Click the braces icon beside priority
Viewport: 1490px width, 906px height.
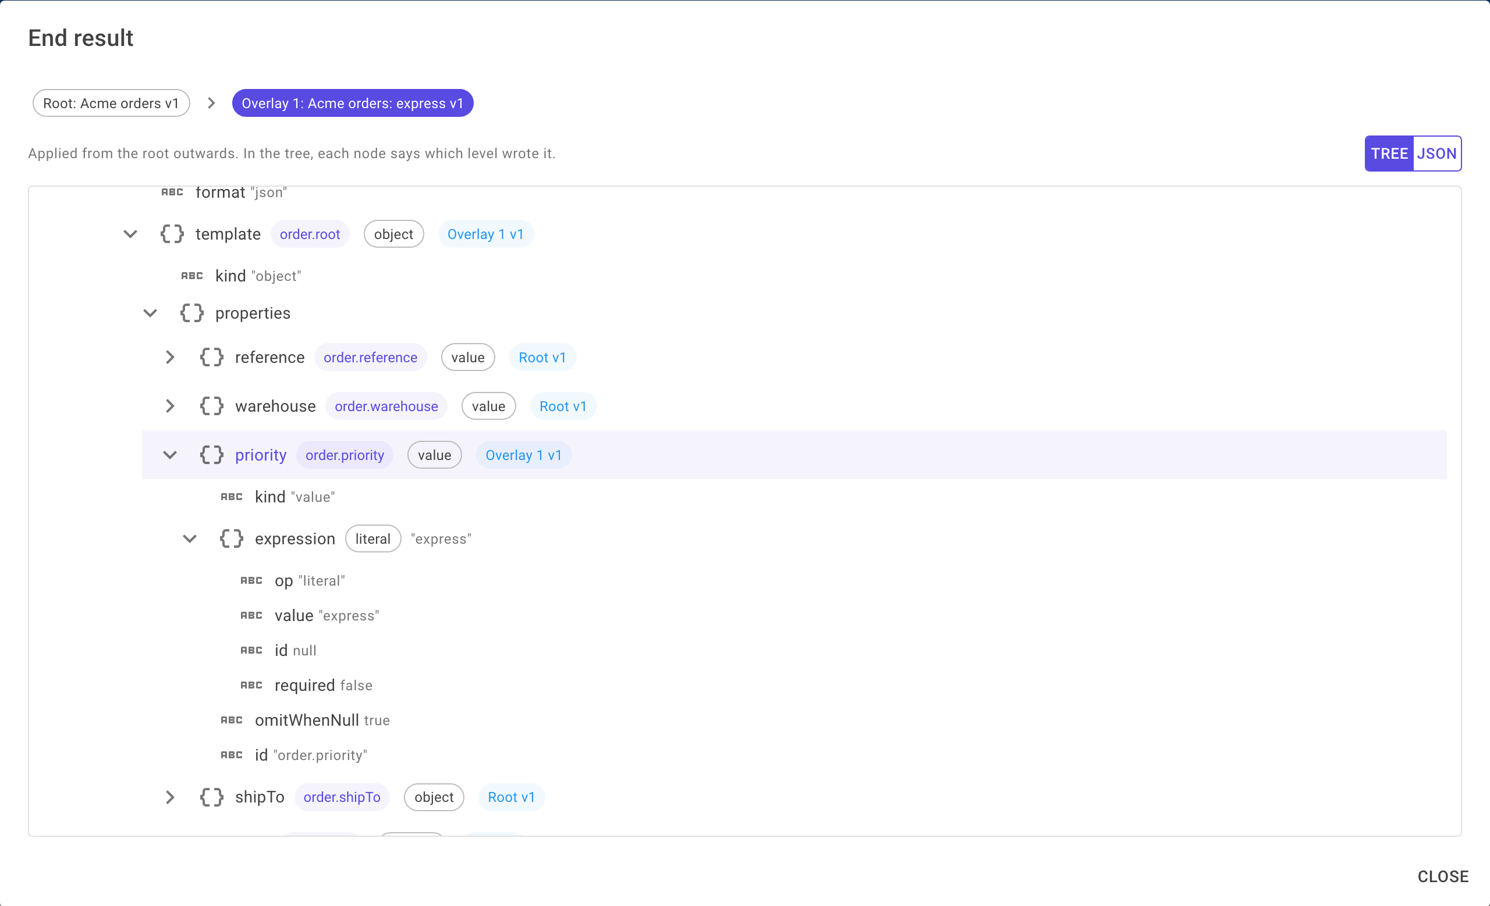pos(212,455)
